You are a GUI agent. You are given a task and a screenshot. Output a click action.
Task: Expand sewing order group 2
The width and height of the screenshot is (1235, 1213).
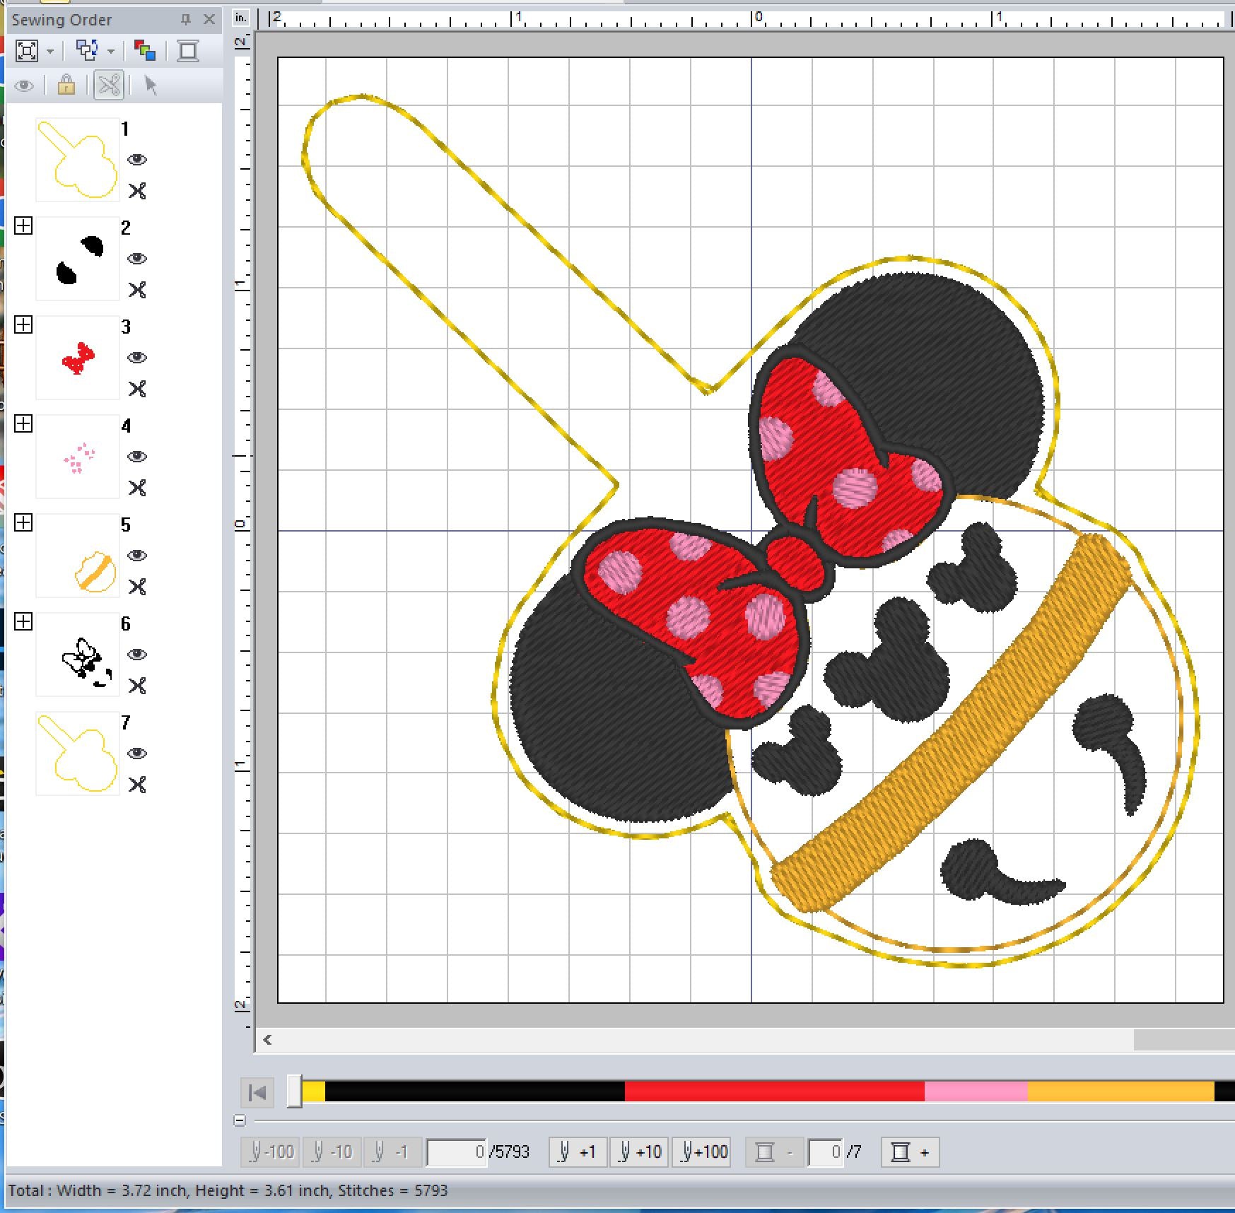coord(23,226)
